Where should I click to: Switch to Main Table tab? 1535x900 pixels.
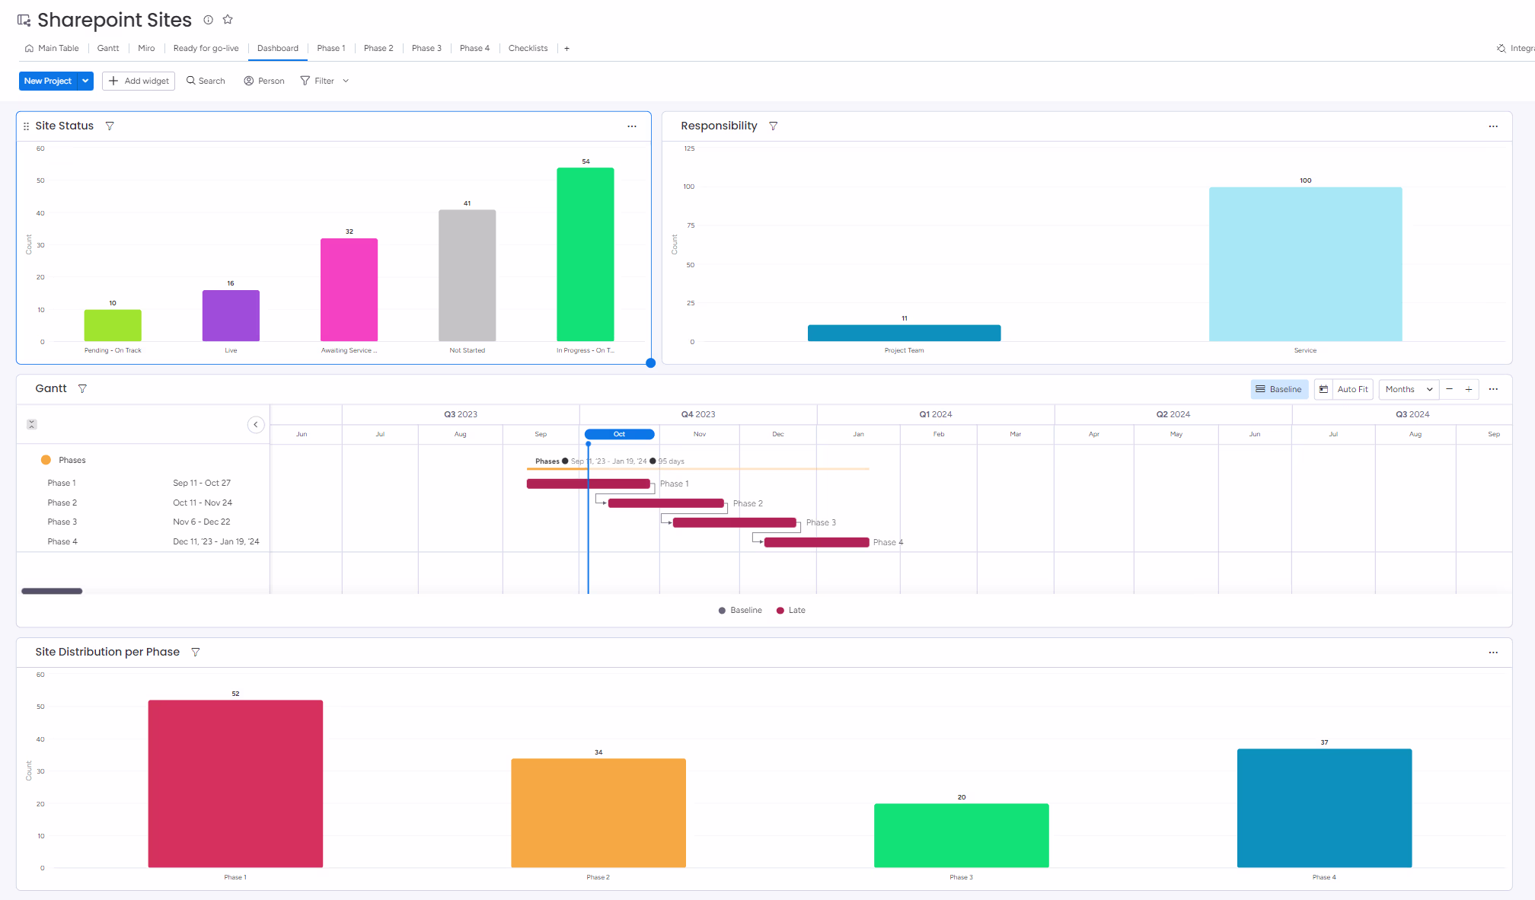pos(52,48)
